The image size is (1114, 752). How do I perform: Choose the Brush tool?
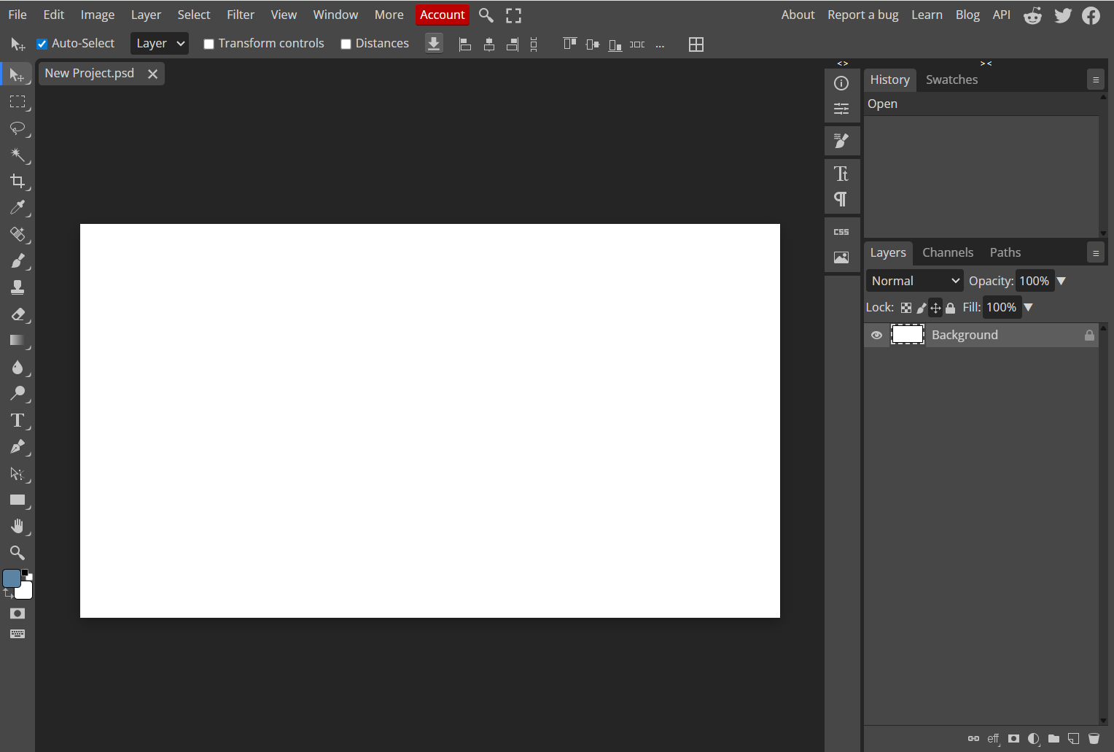(17, 261)
